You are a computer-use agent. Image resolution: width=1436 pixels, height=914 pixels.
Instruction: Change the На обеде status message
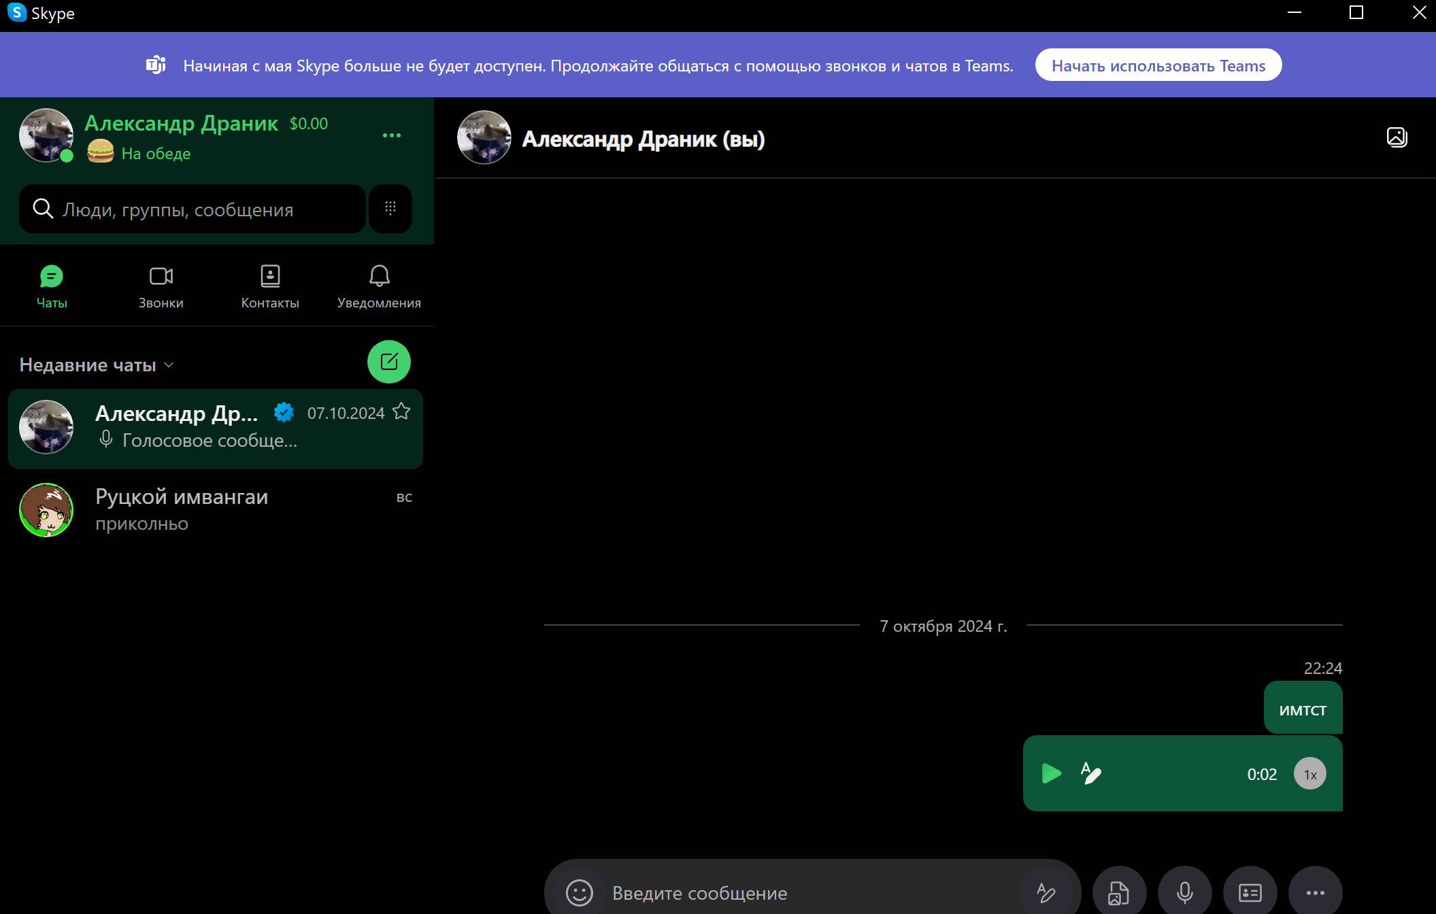[156, 154]
